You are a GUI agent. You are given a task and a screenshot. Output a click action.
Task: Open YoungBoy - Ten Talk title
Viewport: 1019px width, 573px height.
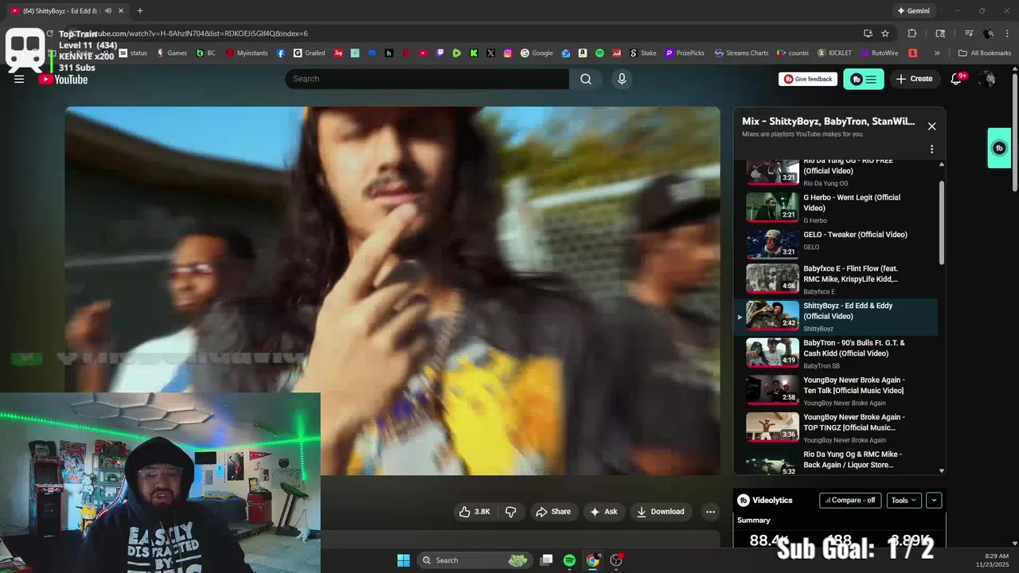854,385
